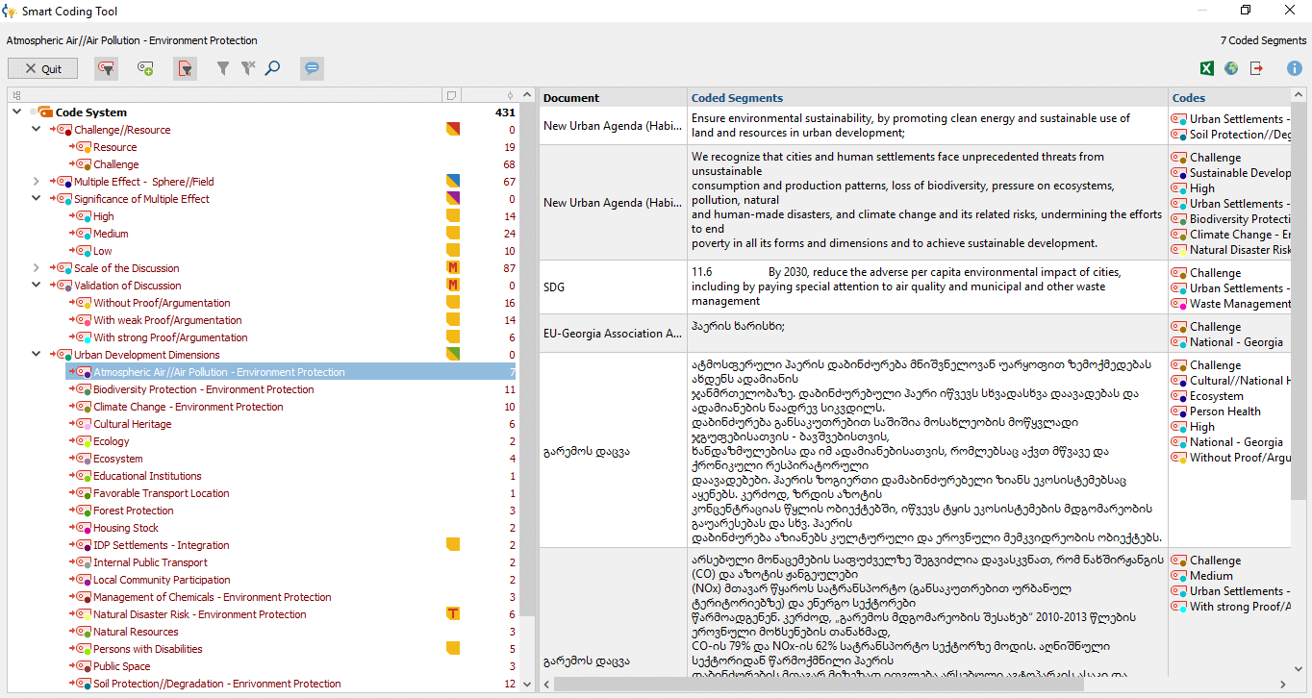Reset all filters with the crossed funnel icon

[248, 68]
